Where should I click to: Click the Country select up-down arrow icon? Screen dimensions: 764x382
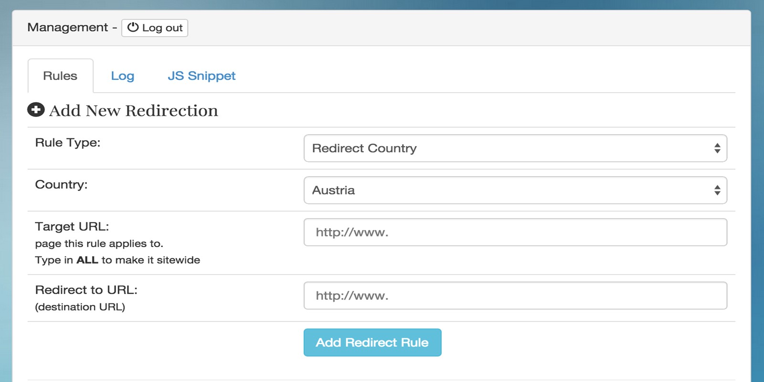tap(717, 190)
